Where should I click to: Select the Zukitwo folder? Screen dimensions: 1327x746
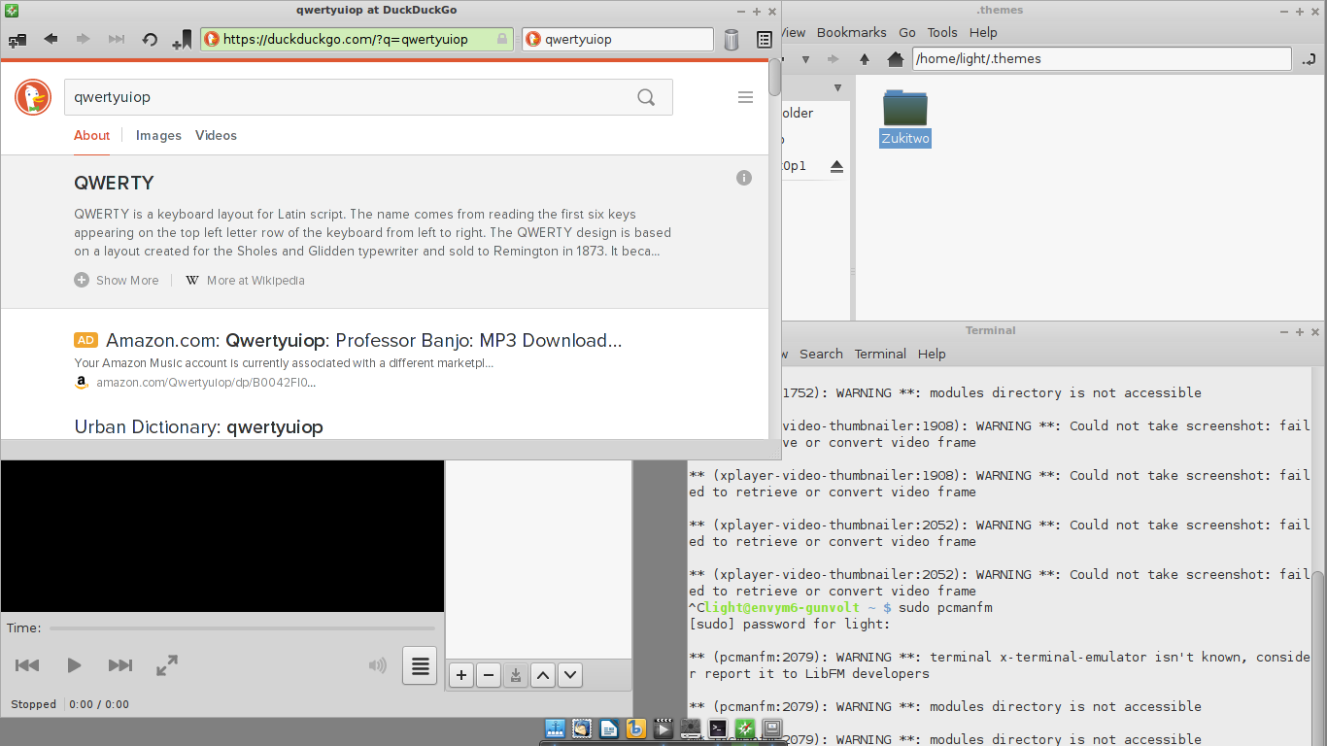(x=905, y=118)
